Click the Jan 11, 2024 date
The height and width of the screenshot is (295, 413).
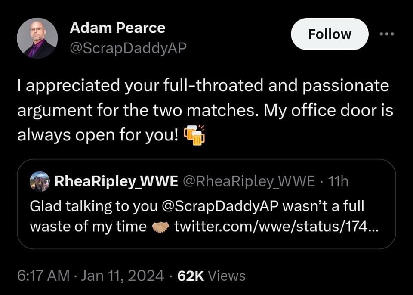click(x=123, y=276)
